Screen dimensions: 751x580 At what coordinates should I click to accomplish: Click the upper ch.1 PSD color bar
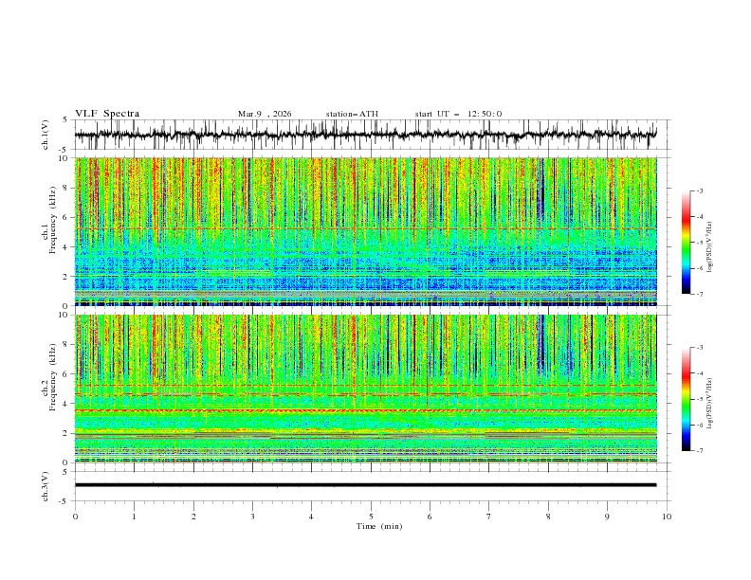click(x=686, y=242)
